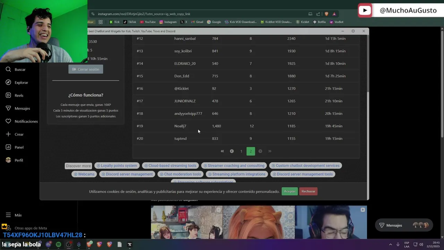Click the Discover more label
The width and height of the screenshot is (444, 250).
78,166
